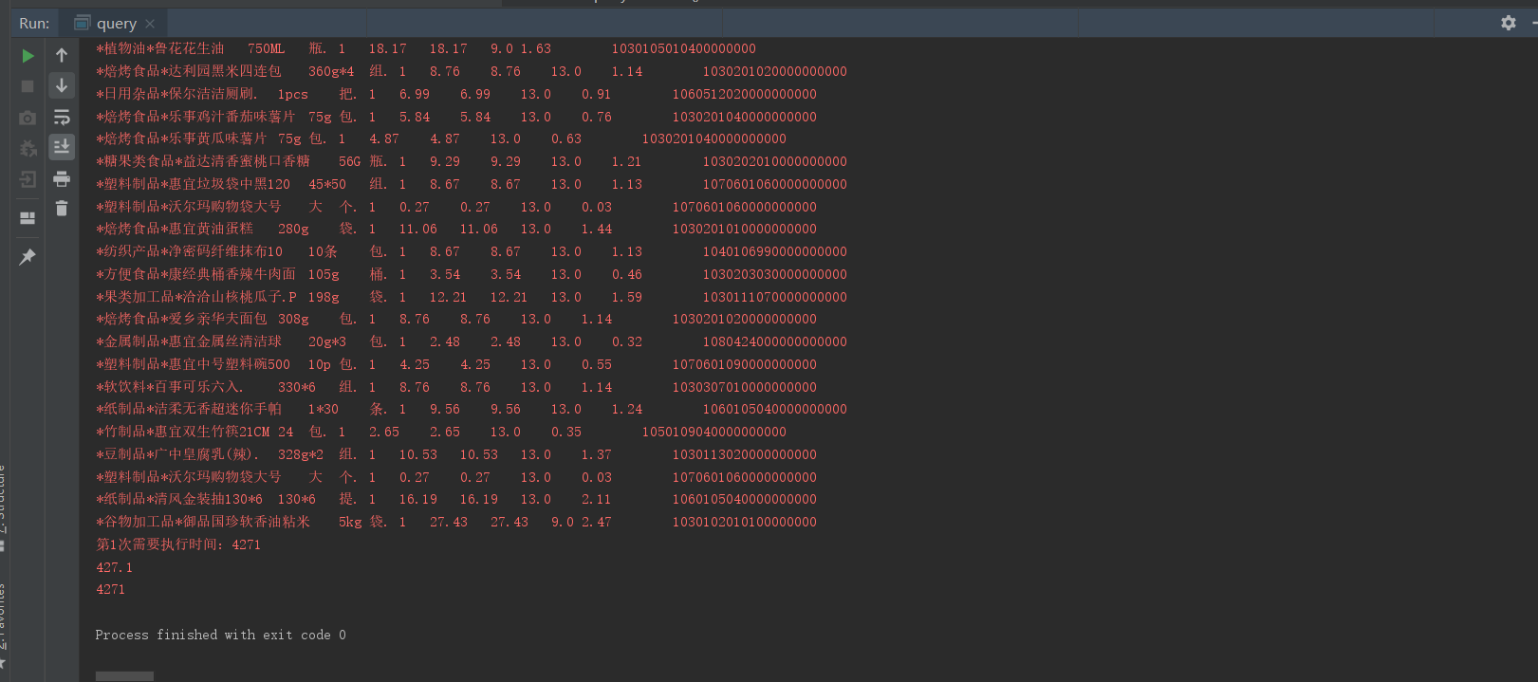The height and width of the screenshot is (682, 1538).
Task: Click '330*6' in the 百事可乐 row
Action: 297,387
